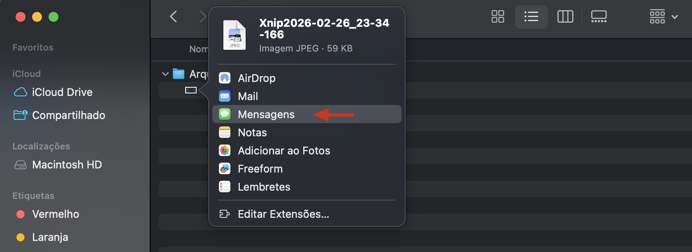This screenshot has height=252, width=692.
Task: Switch to gallery view
Action: pos(599,16)
